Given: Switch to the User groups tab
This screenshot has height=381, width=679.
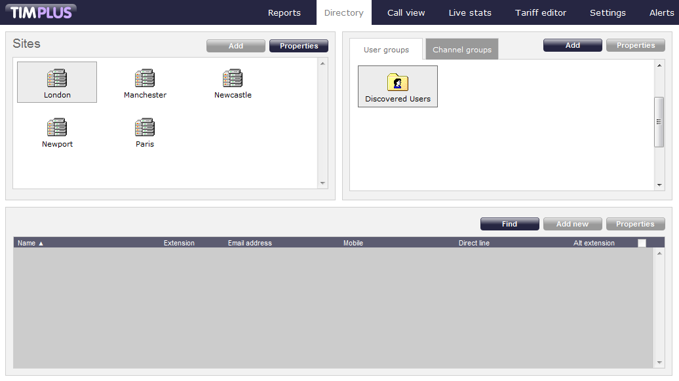Looking at the screenshot, I should pos(386,50).
